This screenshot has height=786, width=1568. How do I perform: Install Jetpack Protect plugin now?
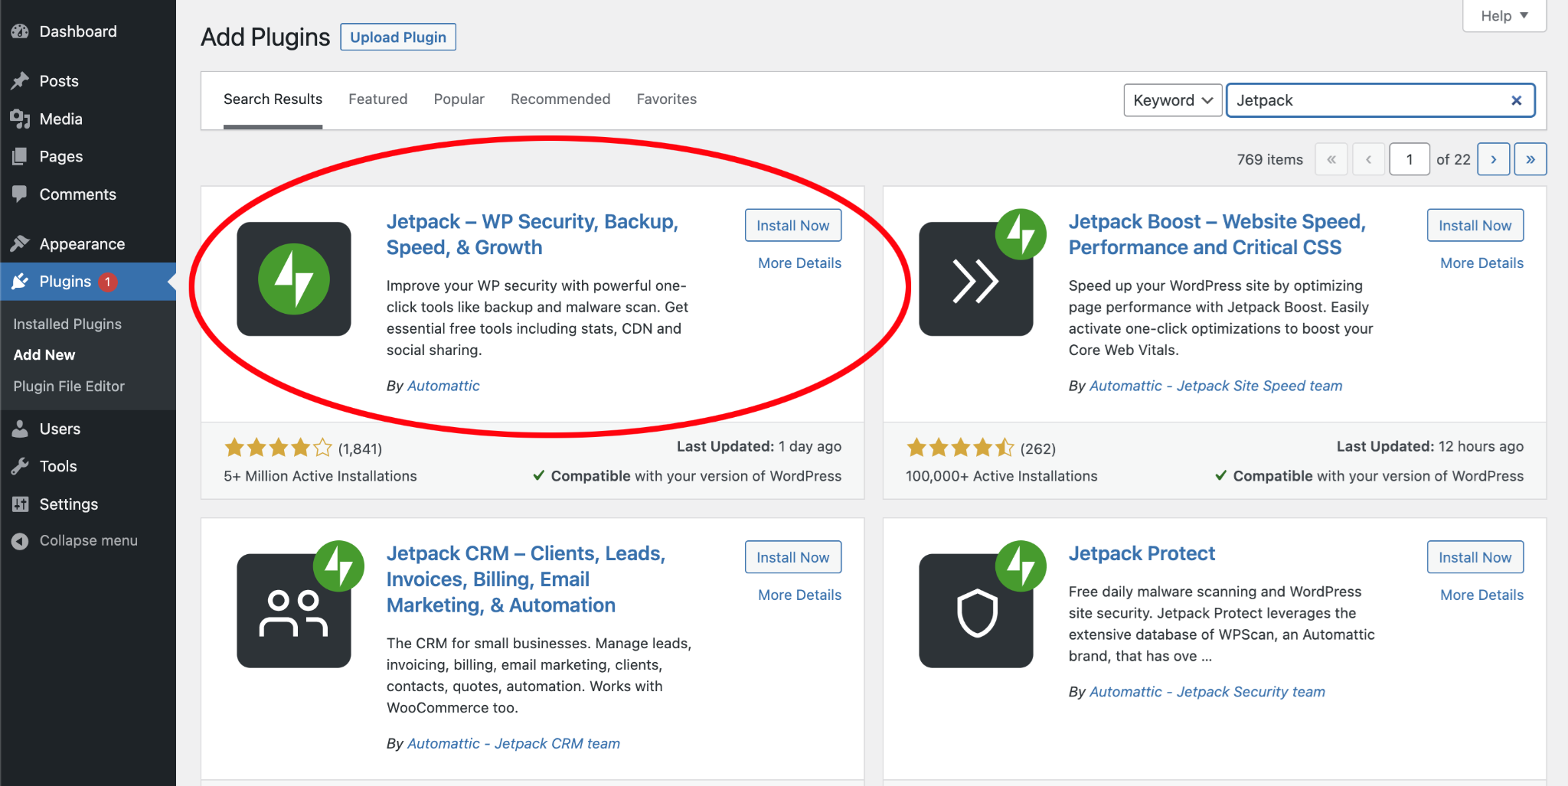(1475, 557)
